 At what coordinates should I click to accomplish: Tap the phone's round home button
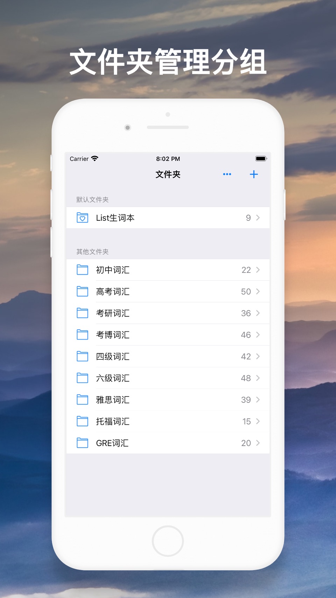pos(168,541)
